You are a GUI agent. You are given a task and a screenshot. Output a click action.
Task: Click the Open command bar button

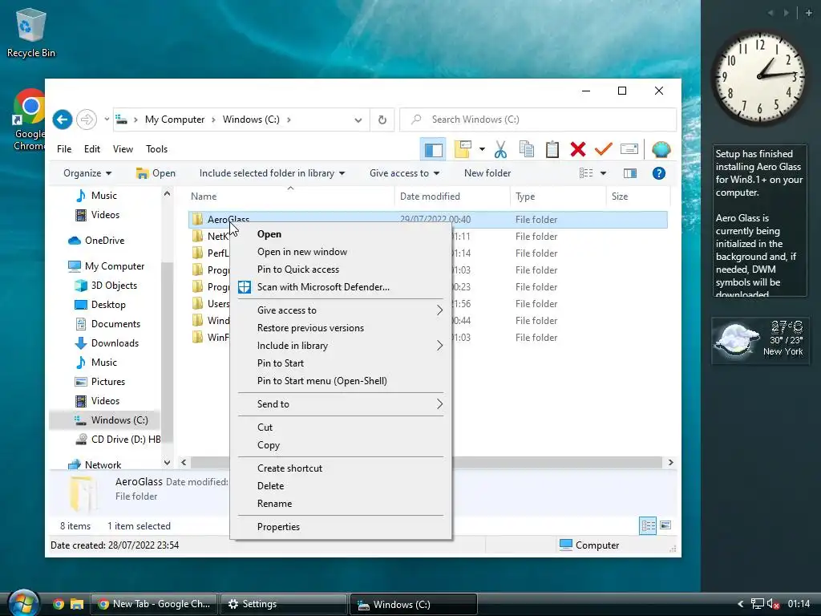pos(156,173)
